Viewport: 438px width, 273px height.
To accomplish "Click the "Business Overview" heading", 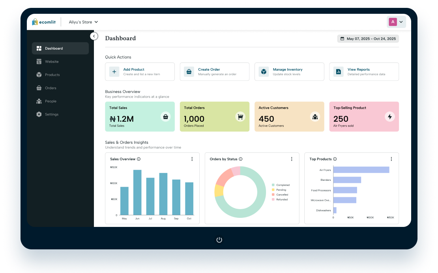I will click(123, 91).
